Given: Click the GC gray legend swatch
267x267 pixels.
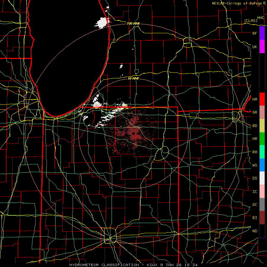Looking at the screenshot, I should (262, 204).
